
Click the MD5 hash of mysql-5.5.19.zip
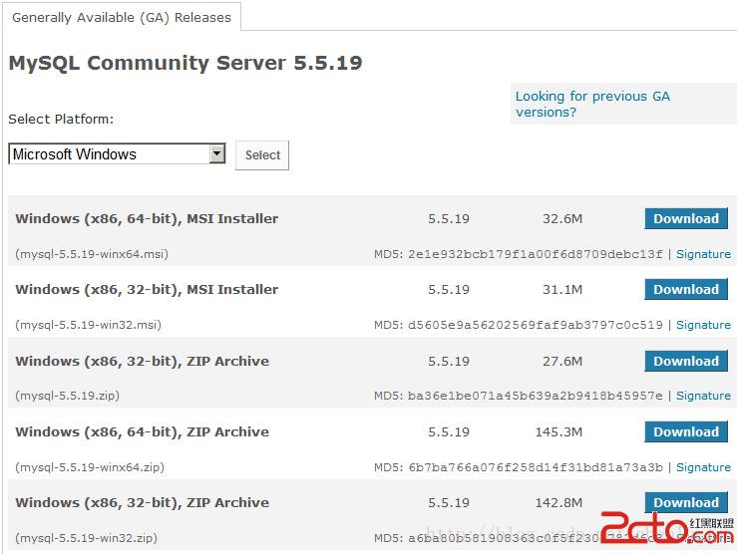535,396
